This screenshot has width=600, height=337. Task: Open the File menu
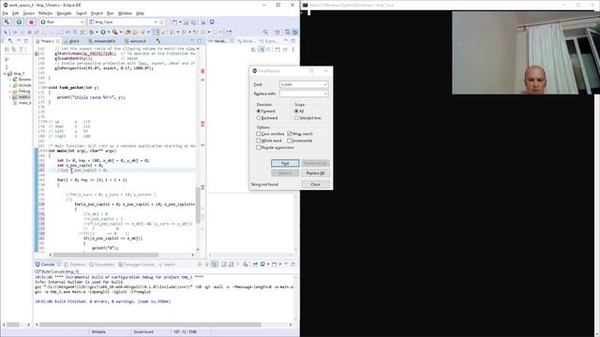pyautogui.click(x=6, y=13)
